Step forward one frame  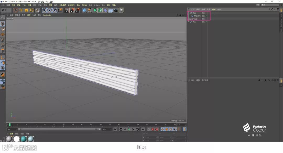pos(133,129)
